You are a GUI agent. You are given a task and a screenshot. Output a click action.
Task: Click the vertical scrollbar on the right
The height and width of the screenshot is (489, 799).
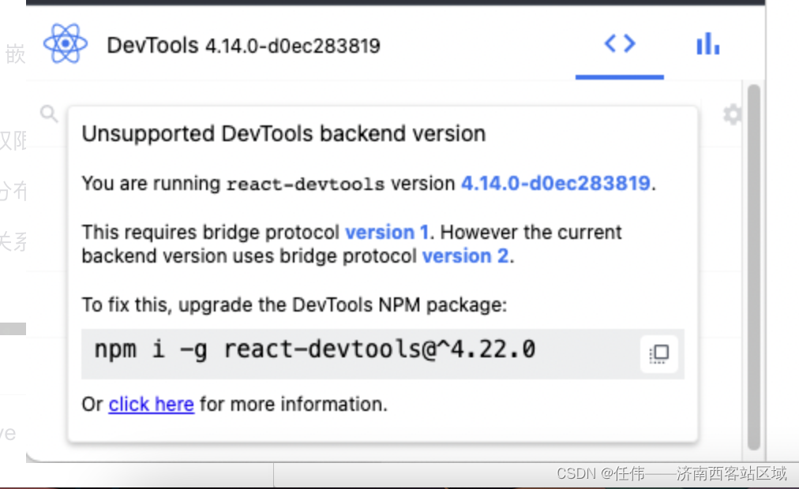click(x=753, y=268)
